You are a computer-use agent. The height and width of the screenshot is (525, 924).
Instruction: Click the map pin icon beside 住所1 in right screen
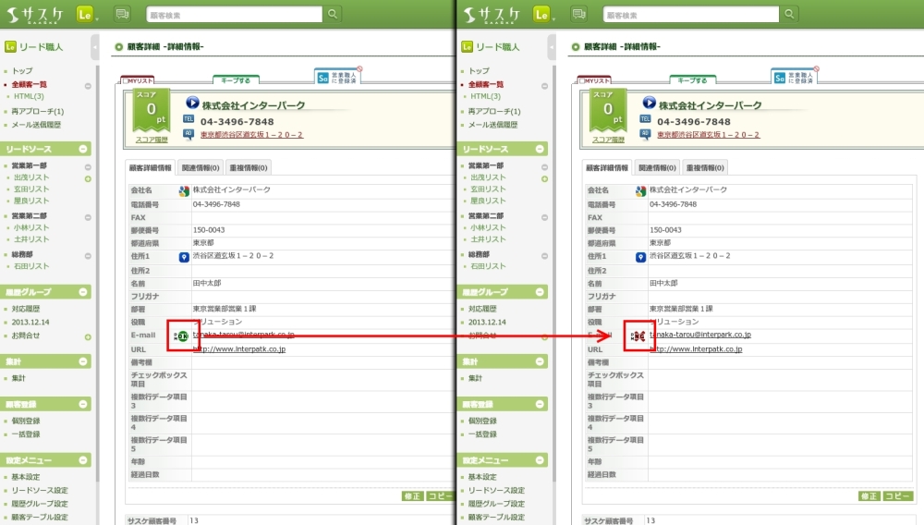(x=640, y=257)
